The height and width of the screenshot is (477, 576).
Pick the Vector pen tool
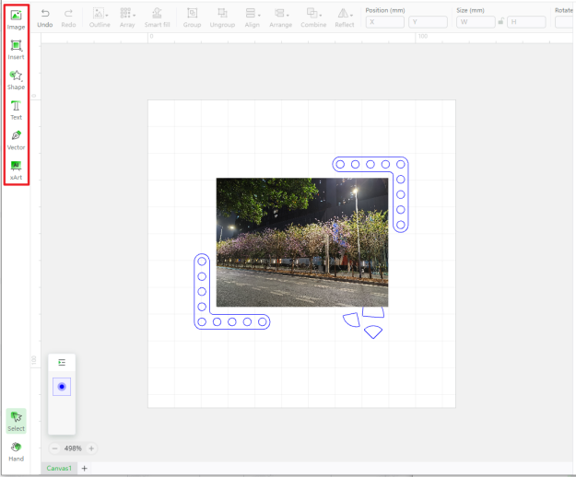tap(16, 139)
